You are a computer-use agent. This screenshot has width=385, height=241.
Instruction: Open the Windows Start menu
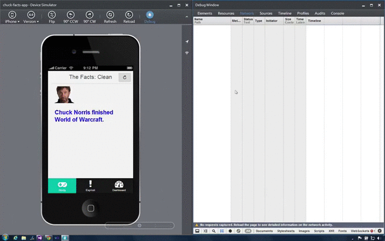tap(5, 237)
